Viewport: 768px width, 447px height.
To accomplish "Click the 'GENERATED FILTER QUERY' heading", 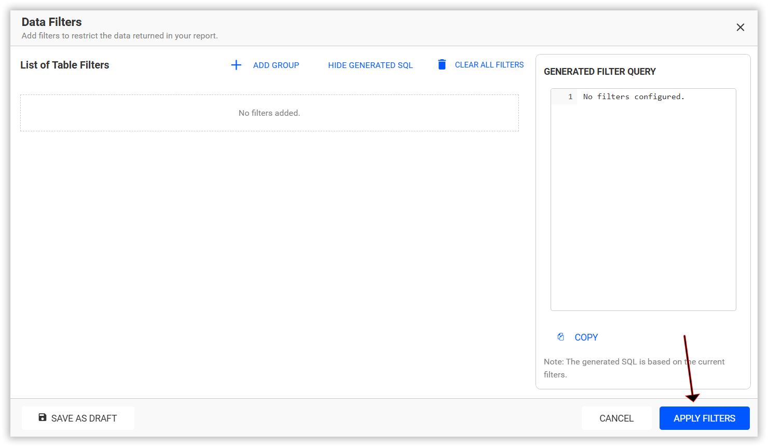I will (x=600, y=72).
